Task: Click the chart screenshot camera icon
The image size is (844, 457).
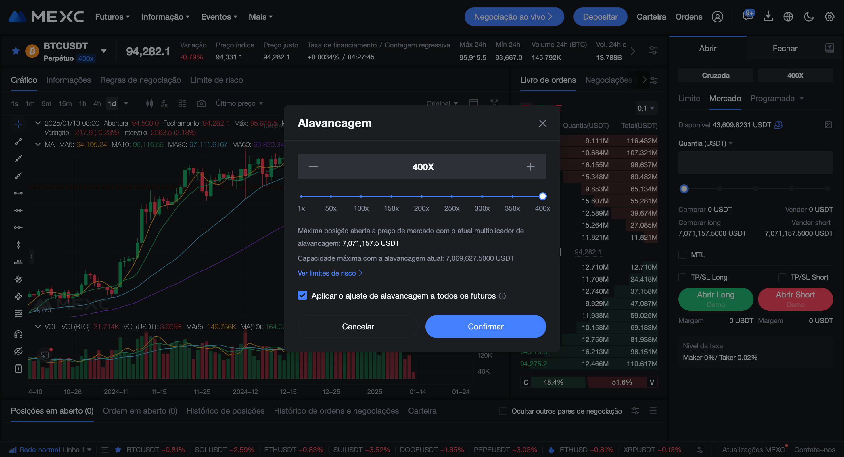Action: [x=201, y=103]
